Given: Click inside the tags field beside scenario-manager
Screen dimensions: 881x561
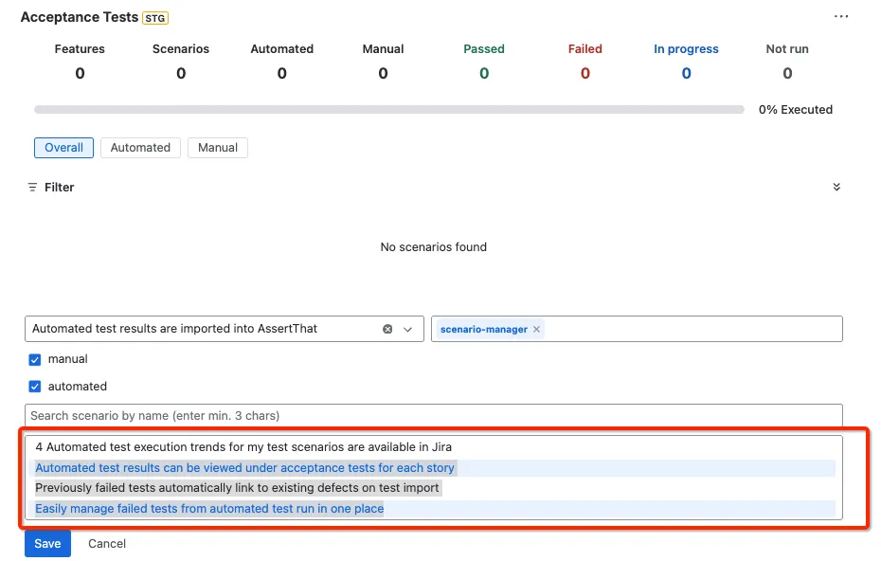Looking at the screenshot, I should pyautogui.click(x=692, y=329).
